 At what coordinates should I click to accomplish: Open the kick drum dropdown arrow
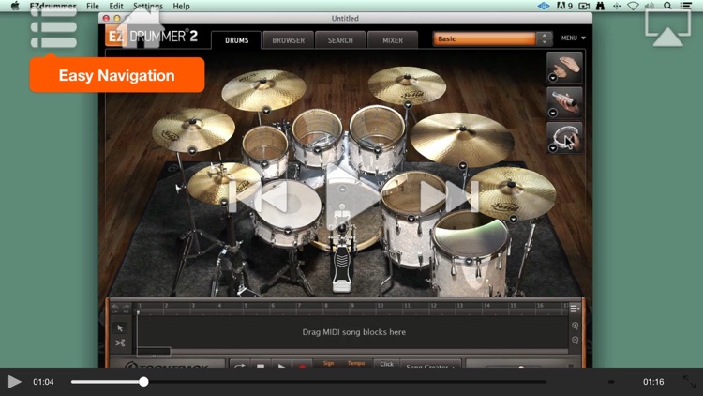(342, 189)
